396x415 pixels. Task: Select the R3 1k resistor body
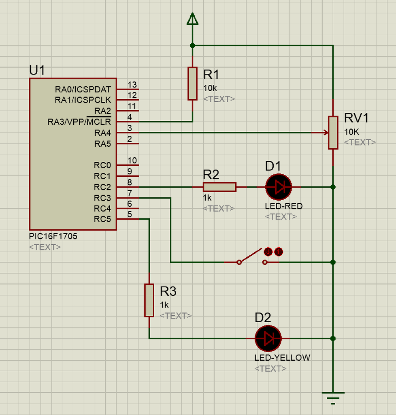149,300
